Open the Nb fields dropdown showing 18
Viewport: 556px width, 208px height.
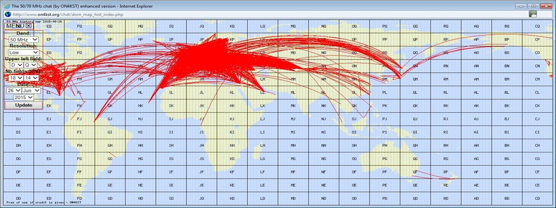(x=16, y=78)
